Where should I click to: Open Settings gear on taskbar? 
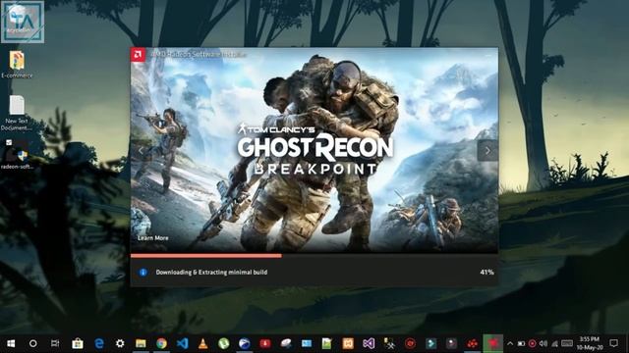click(120, 343)
